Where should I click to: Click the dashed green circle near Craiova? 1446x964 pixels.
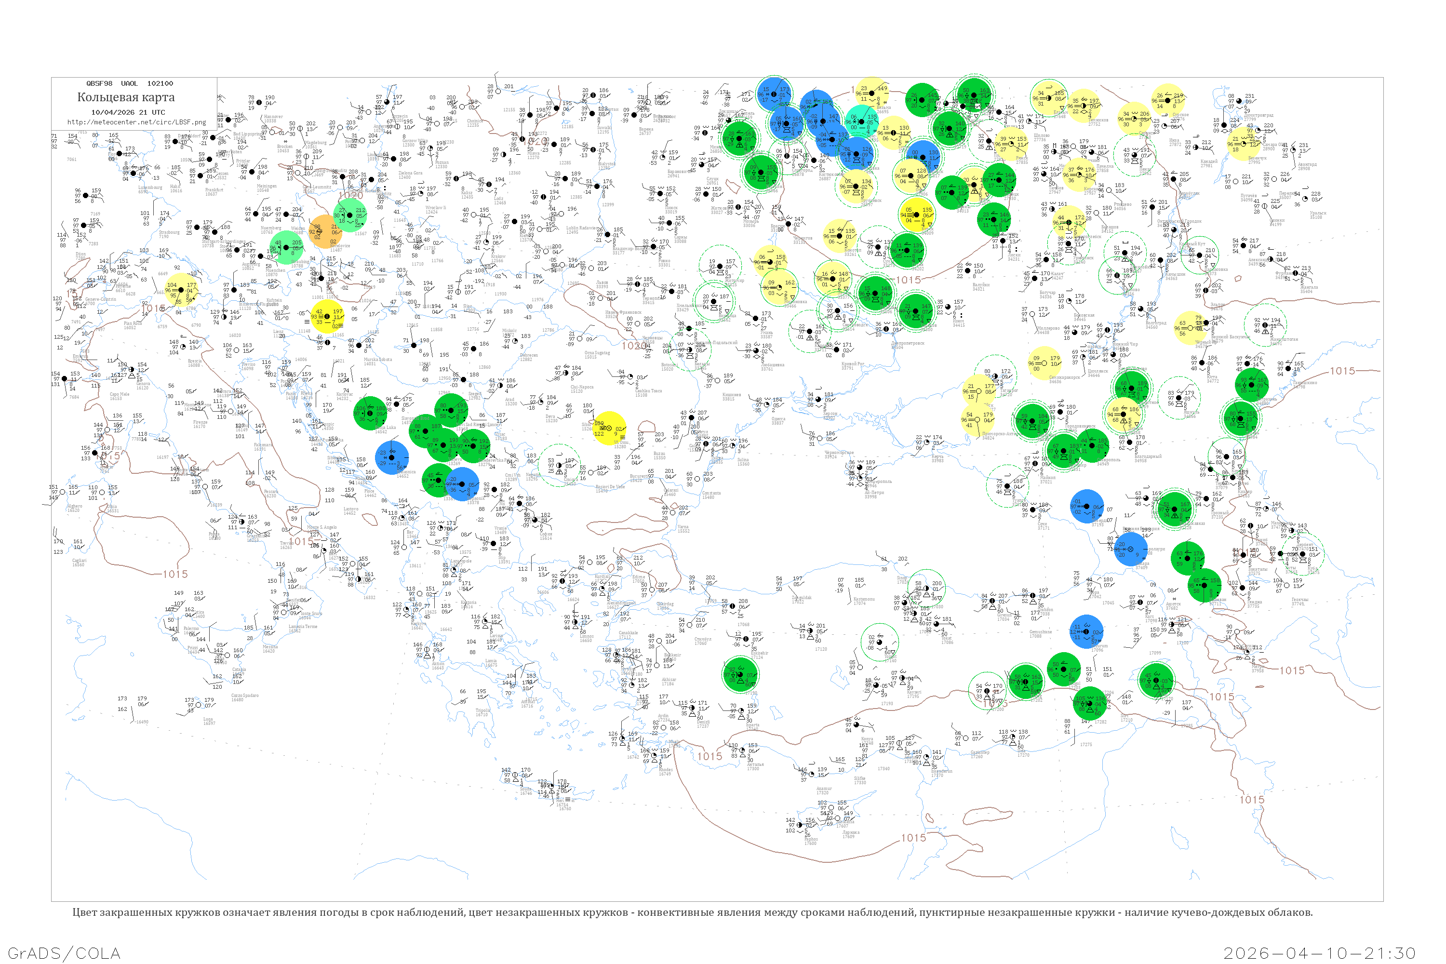559,465
